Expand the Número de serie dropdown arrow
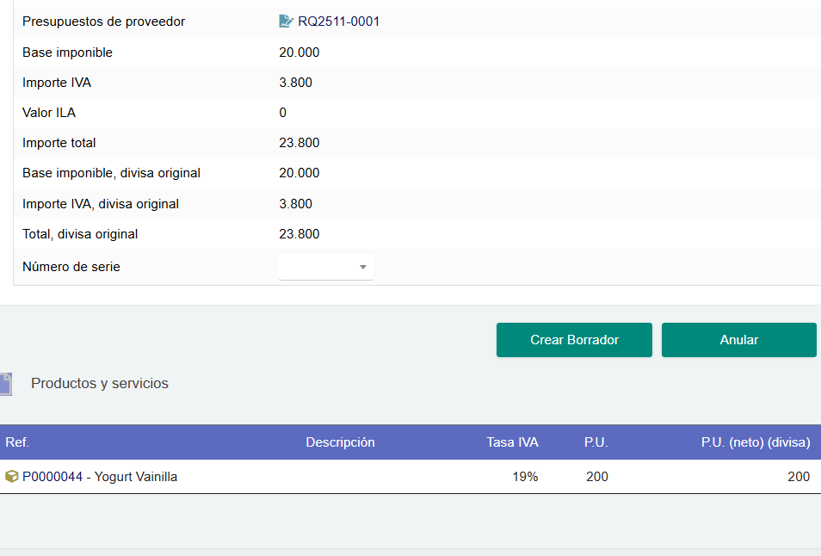The width and height of the screenshot is (821, 556). (x=362, y=267)
